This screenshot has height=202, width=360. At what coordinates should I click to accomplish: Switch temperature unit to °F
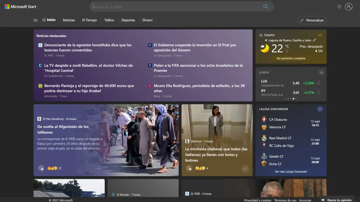point(287,52)
